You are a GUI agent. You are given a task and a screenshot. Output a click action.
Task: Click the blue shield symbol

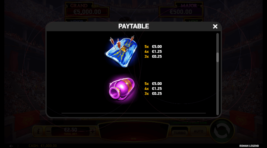(122, 51)
